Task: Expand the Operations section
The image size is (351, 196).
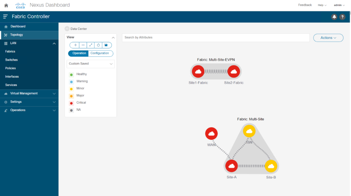Action: pyautogui.click(x=54, y=110)
